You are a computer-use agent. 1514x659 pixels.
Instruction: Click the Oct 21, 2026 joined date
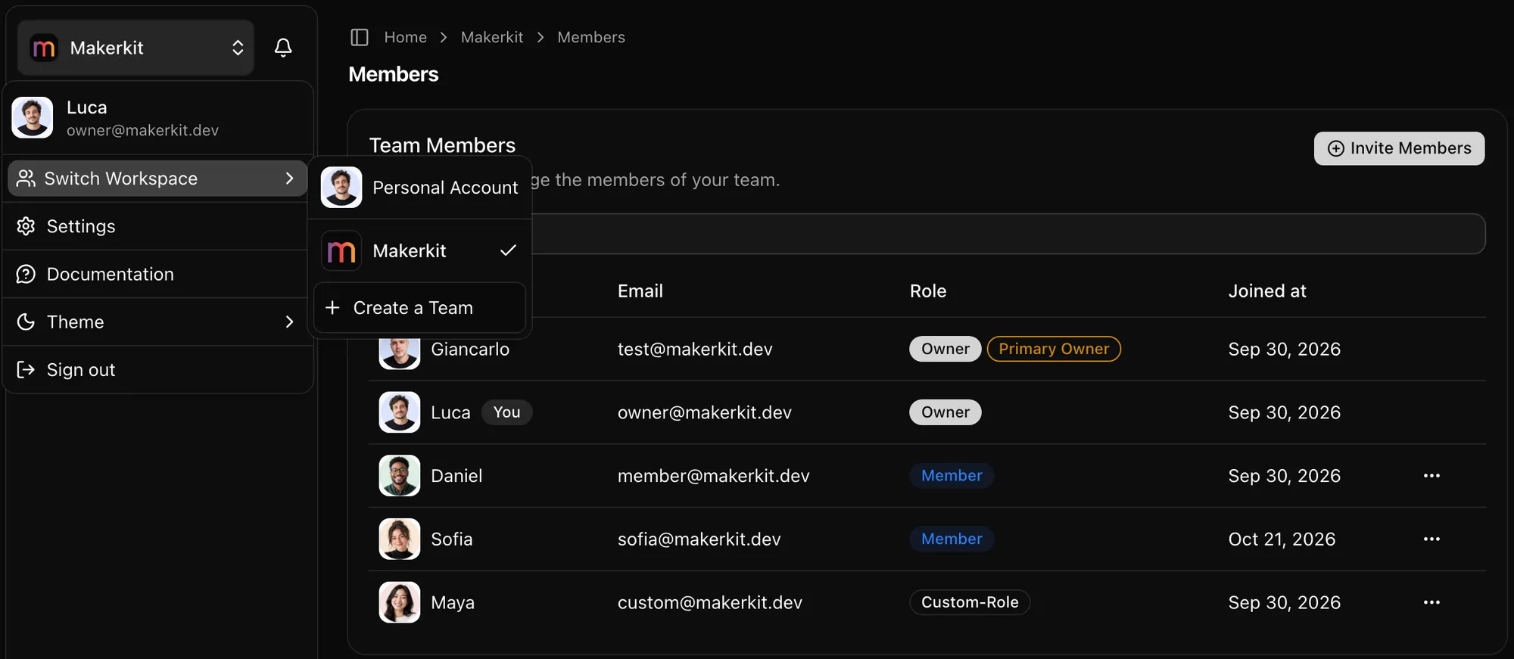(1282, 539)
